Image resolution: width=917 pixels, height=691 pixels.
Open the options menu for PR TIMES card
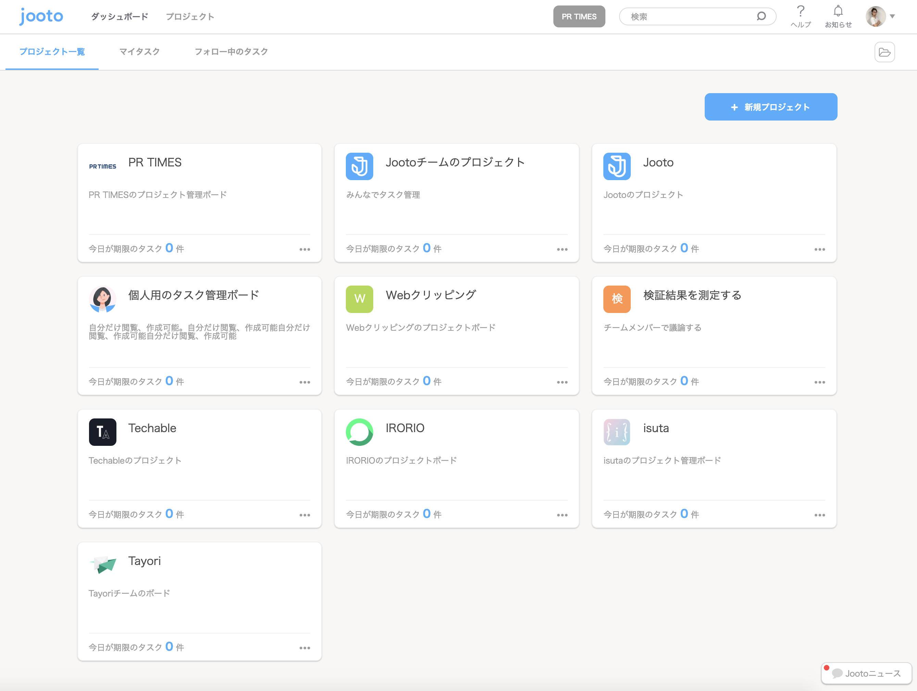pos(305,250)
